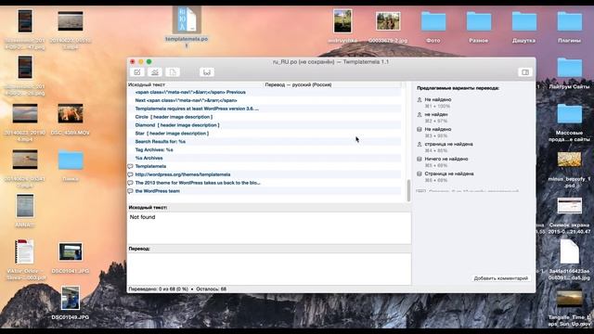Select the standalone 'Templatemela' string row
Viewport: 594px width, 334px height.
pos(264,166)
